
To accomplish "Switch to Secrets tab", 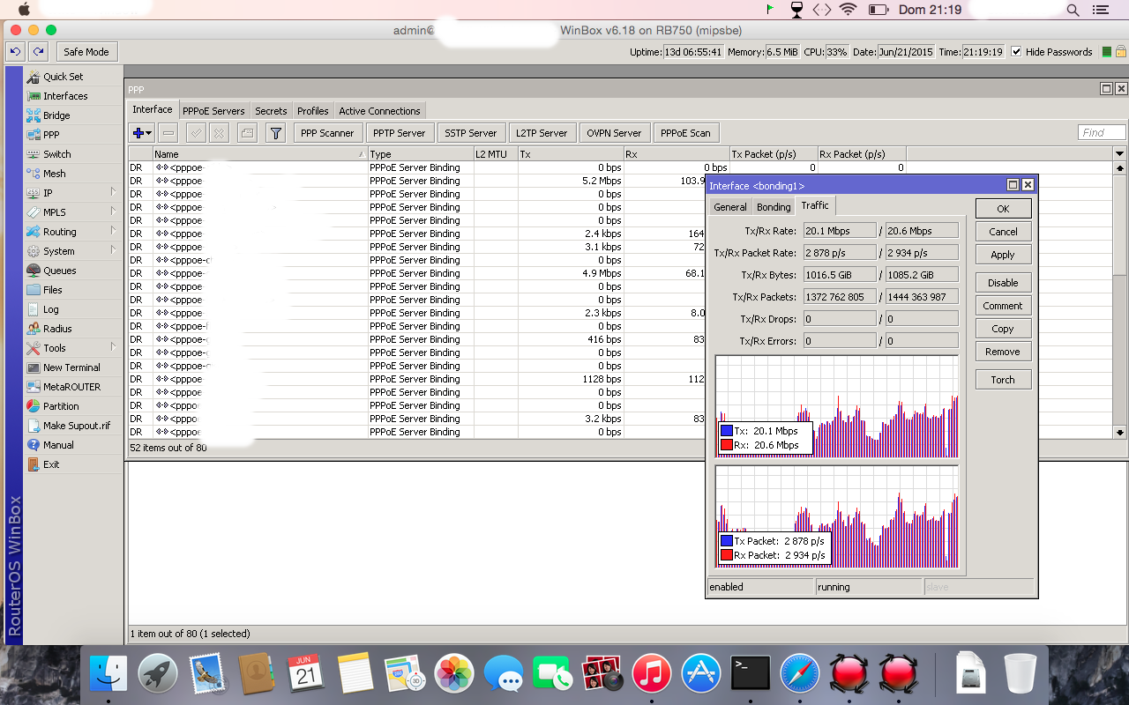I will tap(271, 111).
